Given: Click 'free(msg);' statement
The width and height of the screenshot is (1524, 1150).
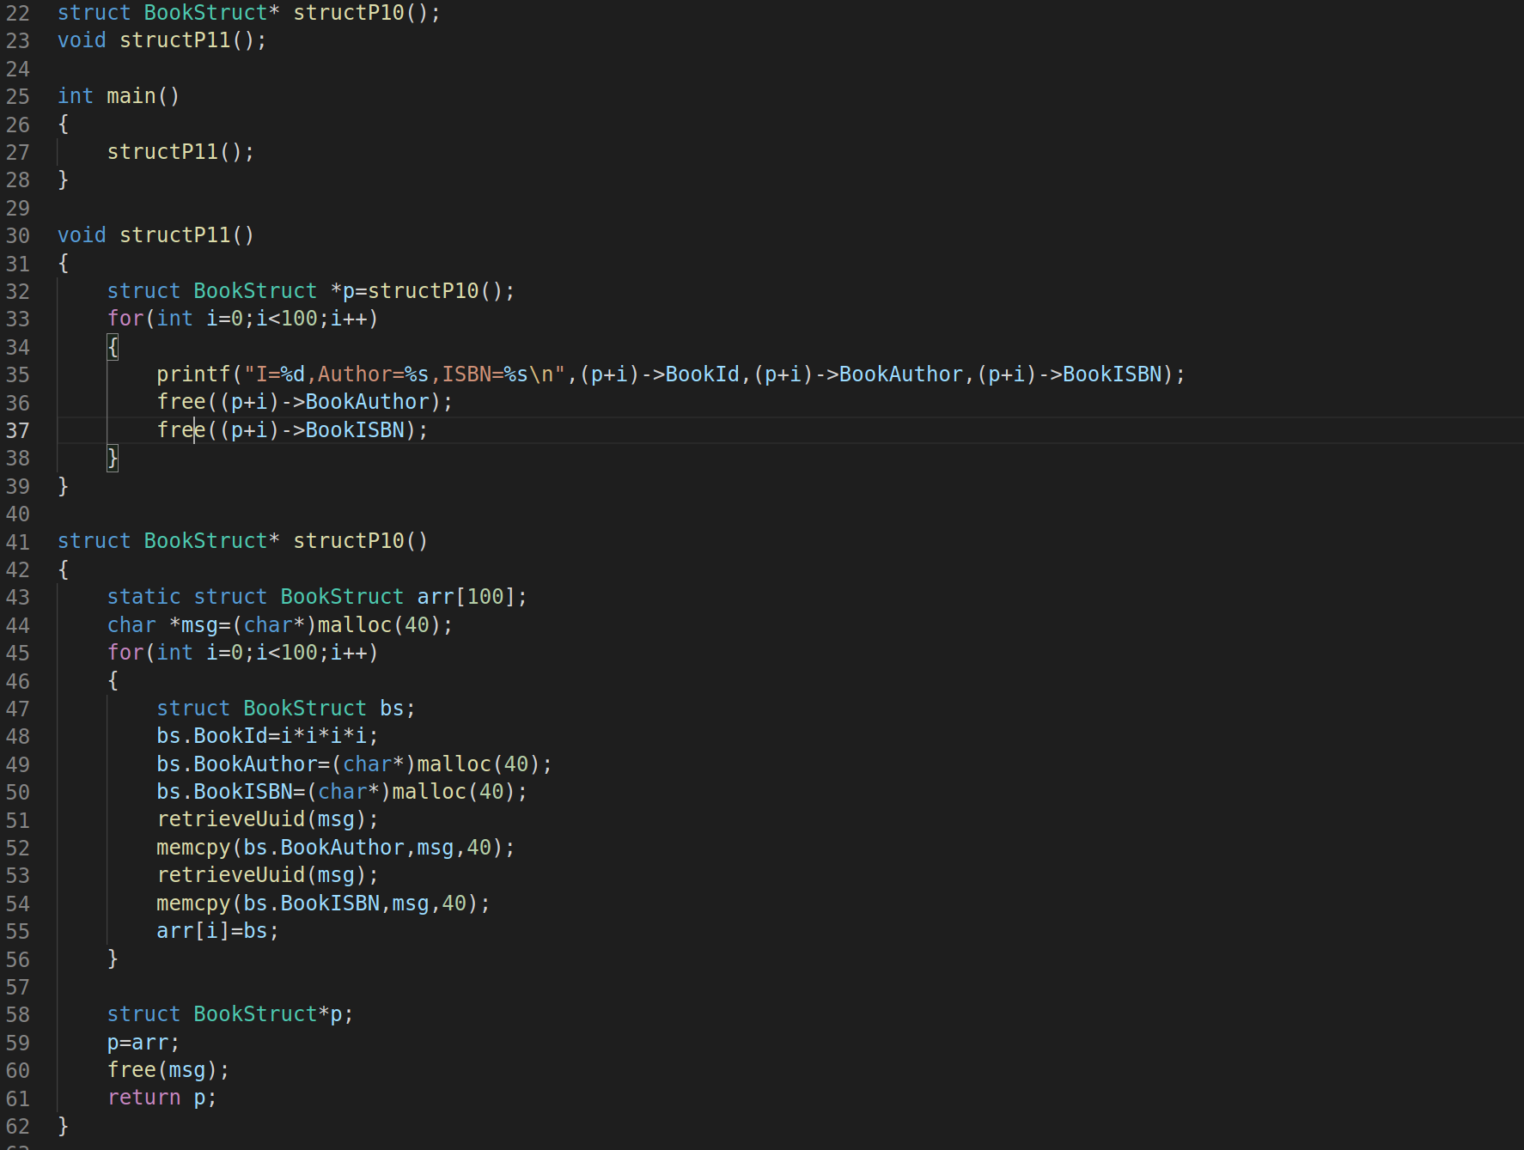Looking at the screenshot, I should (x=168, y=1070).
